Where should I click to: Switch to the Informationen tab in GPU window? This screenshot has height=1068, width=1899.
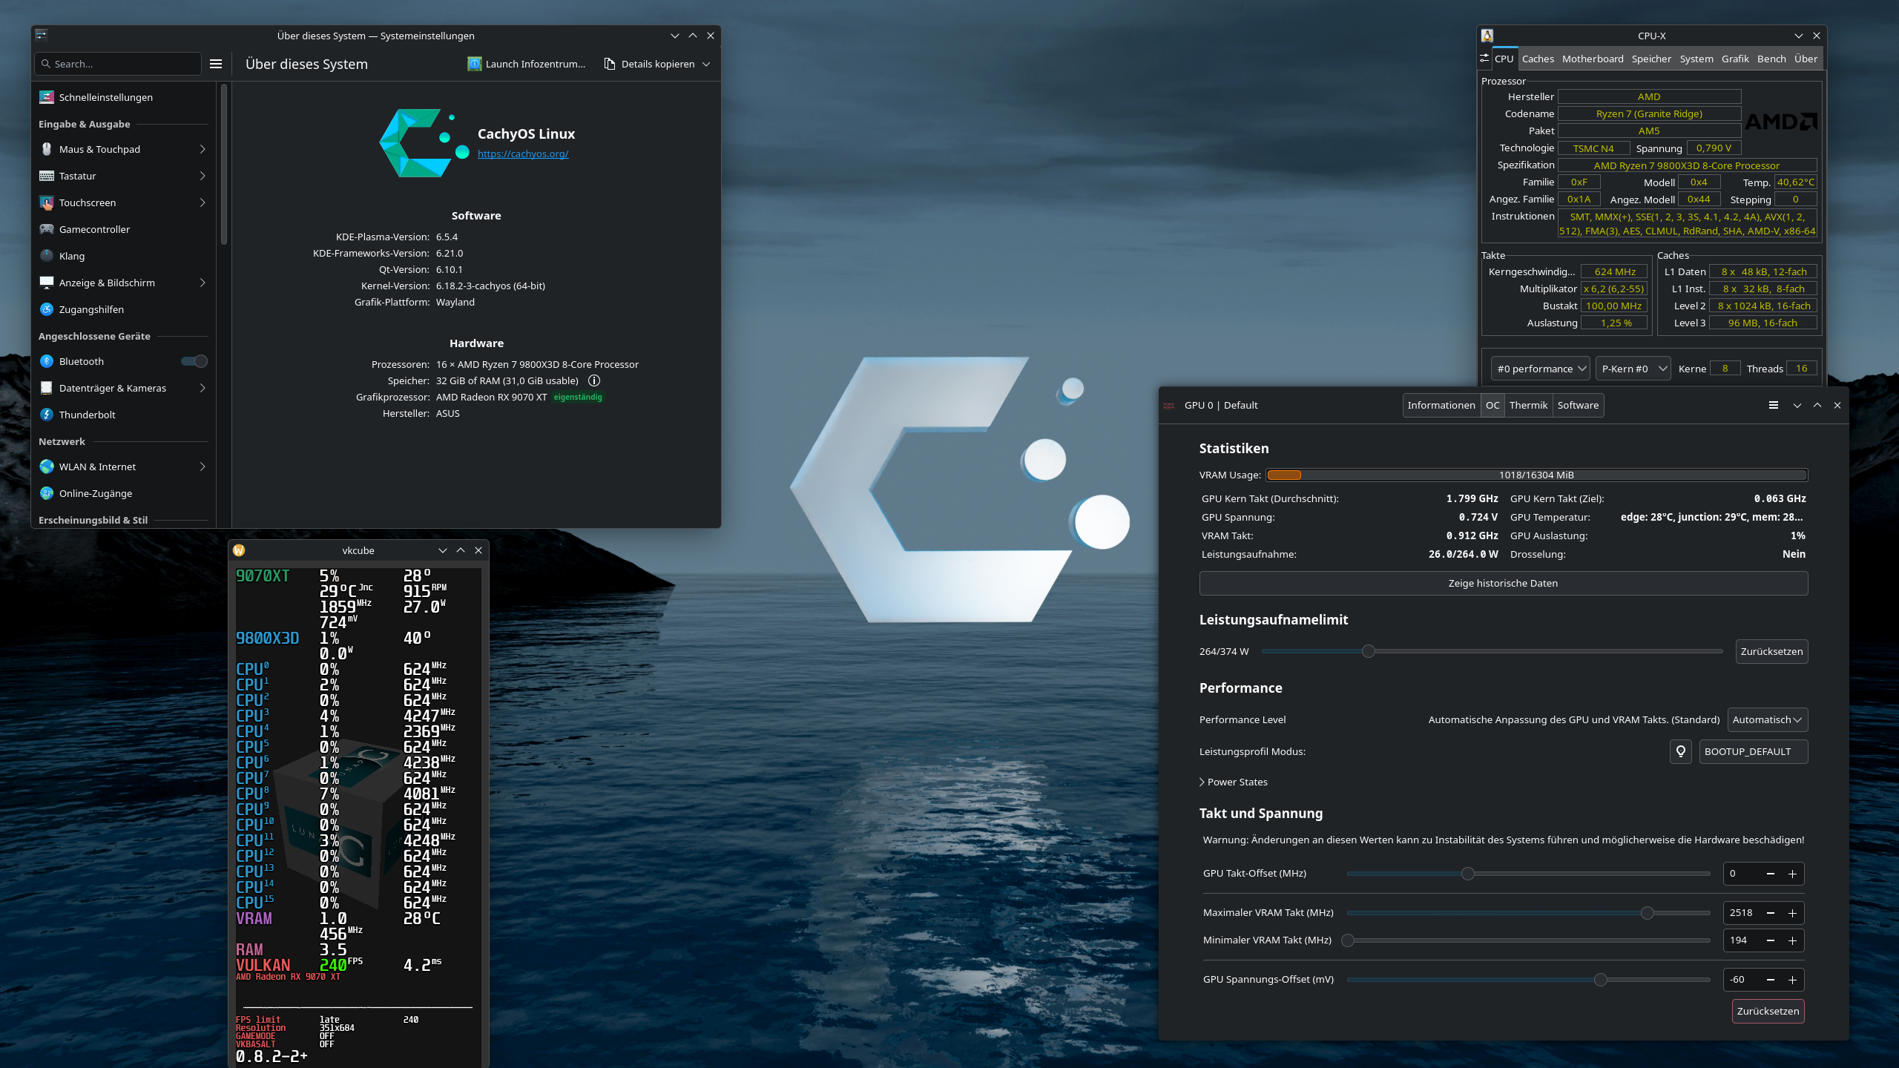coord(1441,405)
